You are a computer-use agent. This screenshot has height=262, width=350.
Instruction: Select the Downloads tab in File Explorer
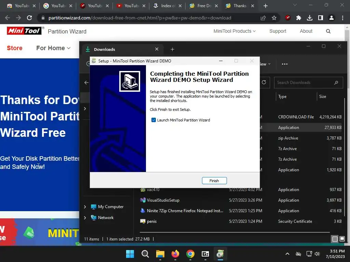point(122,49)
